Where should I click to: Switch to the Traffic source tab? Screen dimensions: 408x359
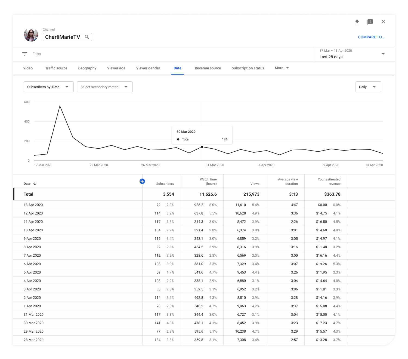coord(56,68)
